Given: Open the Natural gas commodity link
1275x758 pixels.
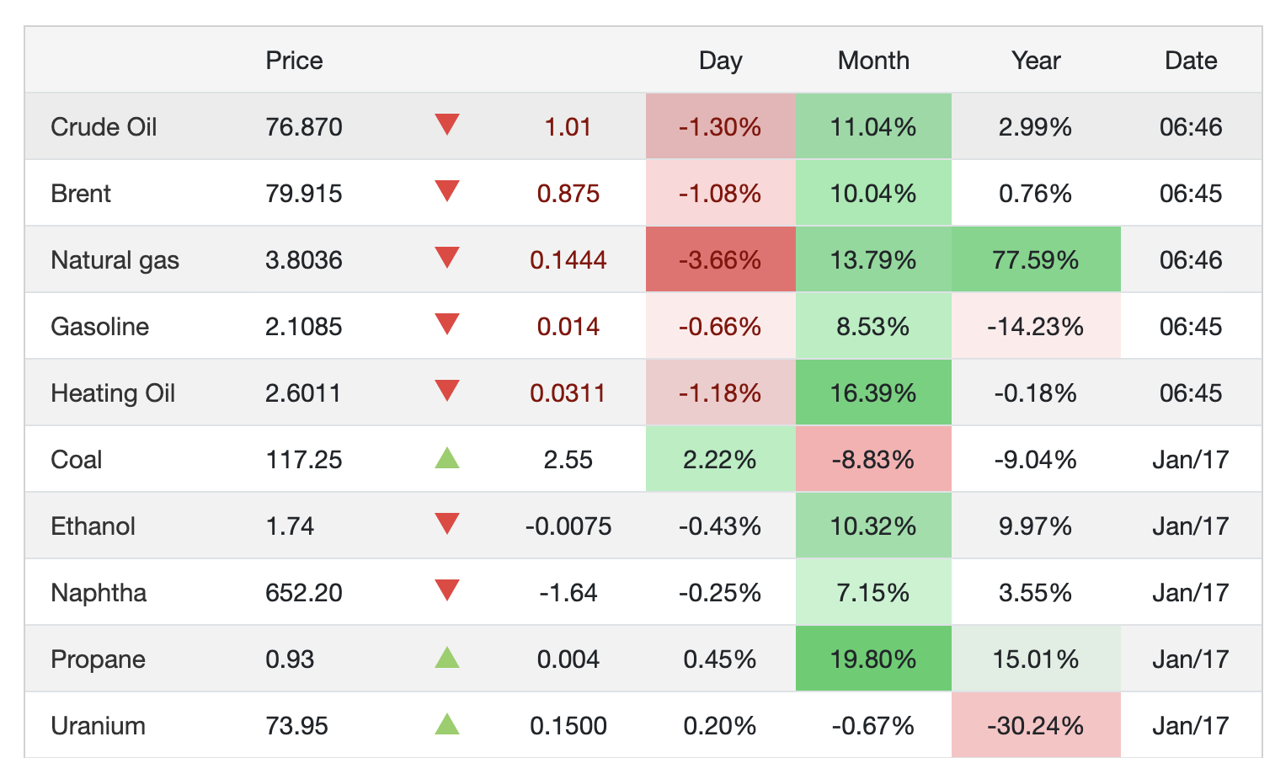Looking at the screenshot, I should 115,260.
